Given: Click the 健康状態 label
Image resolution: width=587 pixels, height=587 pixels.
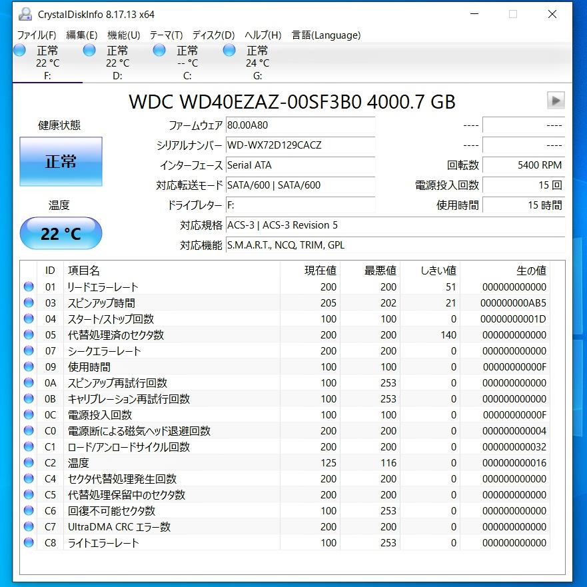Looking at the screenshot, I should 59,125.
